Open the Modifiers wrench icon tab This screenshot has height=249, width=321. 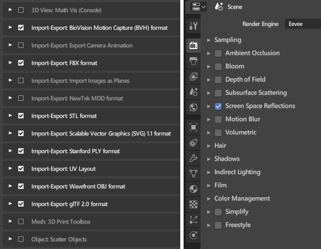coord(193,158)
